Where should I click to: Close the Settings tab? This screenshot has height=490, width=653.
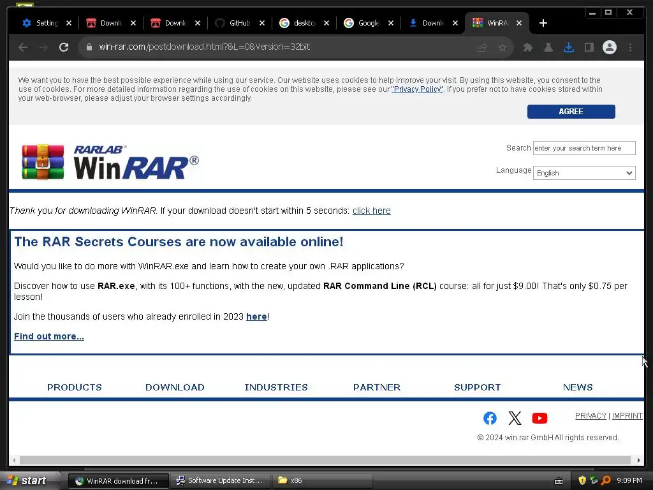tap(69, 23)
